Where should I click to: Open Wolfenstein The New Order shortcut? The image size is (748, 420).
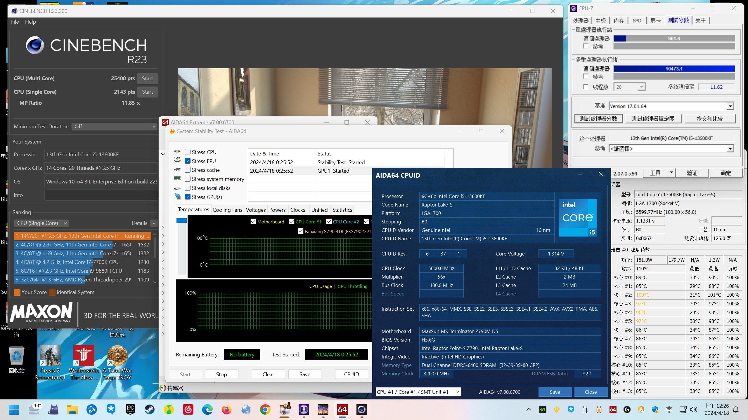(84, 363)
